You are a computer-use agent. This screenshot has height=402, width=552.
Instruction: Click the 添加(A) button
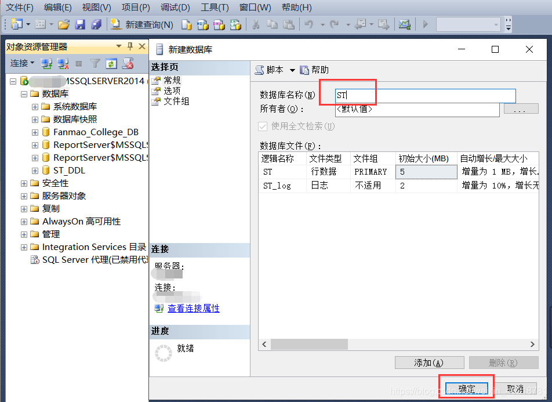tap(429, 363)
